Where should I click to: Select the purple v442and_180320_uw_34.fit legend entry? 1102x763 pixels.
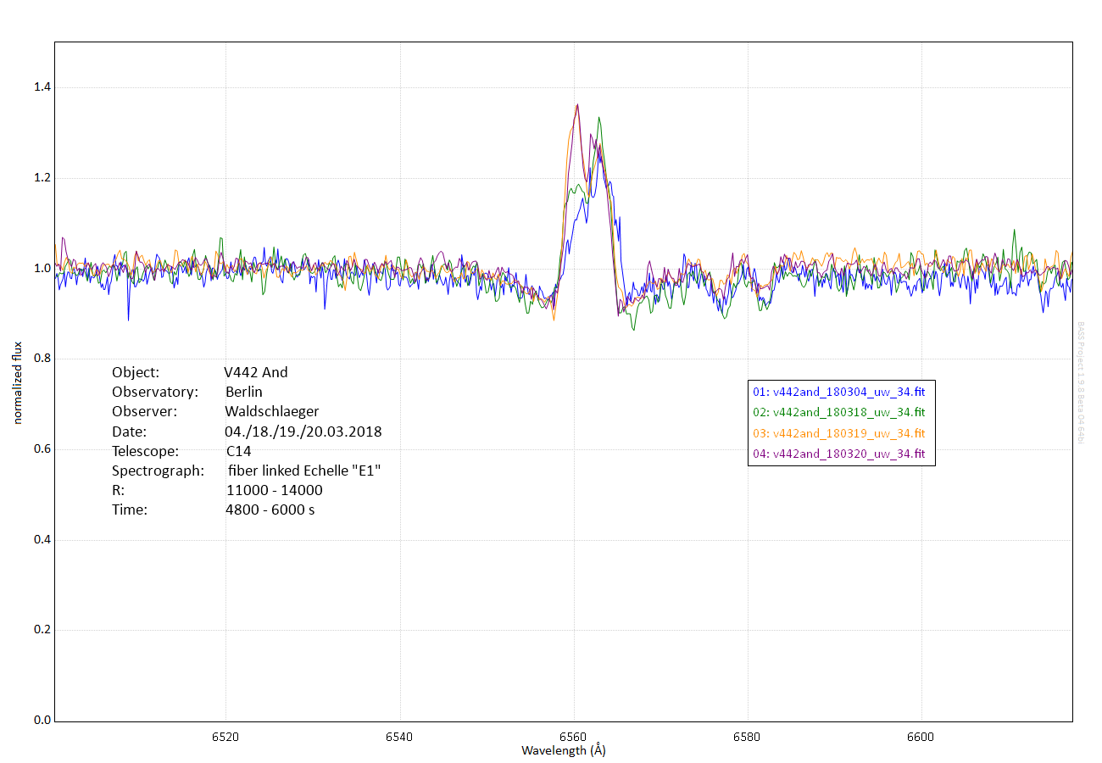[840, 453]
